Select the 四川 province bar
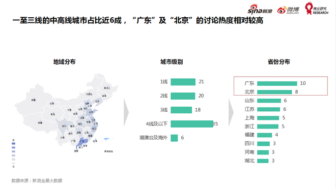 263,143
